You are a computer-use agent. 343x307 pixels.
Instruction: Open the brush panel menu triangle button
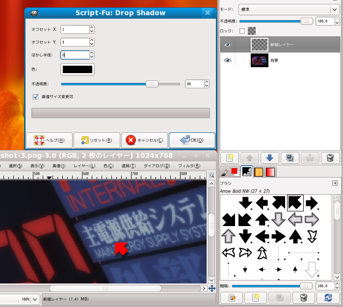(x=335, y=182)
